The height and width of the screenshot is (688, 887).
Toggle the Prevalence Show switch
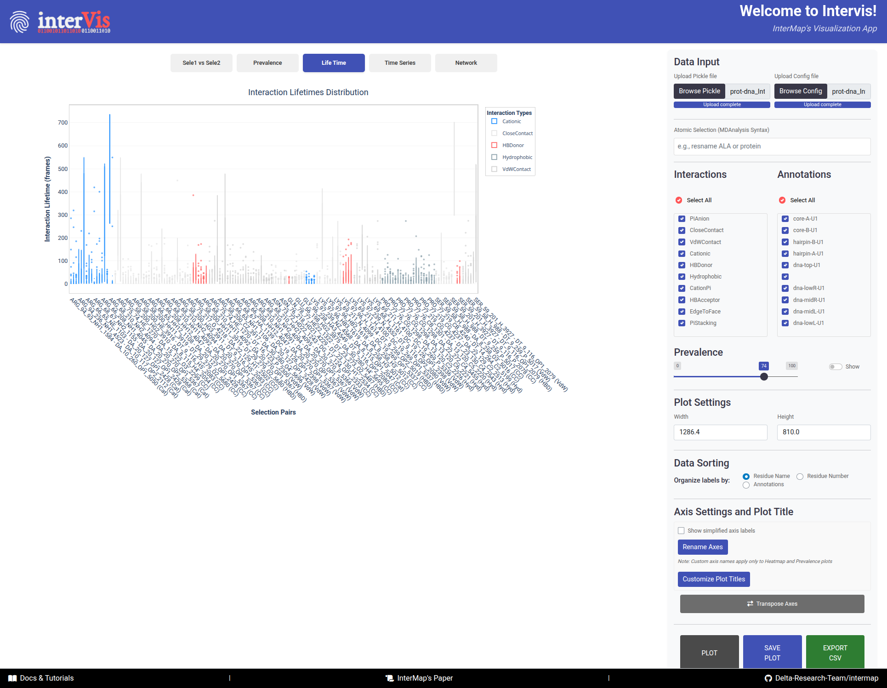[835, 367]
